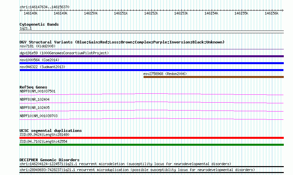Click the 146155k ruler label
293x175 pixels.
click(241, 13)
